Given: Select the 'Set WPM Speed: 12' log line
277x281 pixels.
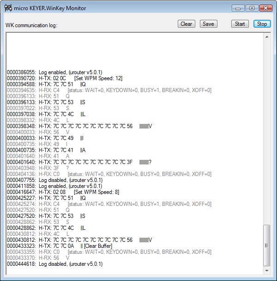Looking at the screenshot, I should click(x=65, y=78).
